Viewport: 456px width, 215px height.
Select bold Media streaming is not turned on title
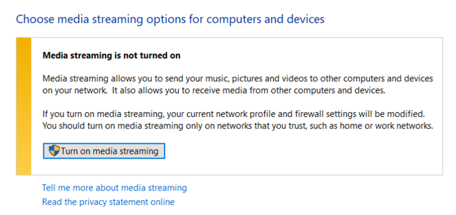pyautogui.click(x=111, y=55)
